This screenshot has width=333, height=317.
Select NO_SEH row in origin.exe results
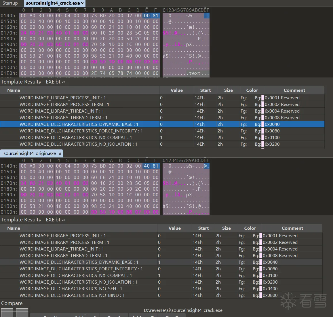point(161,288)
